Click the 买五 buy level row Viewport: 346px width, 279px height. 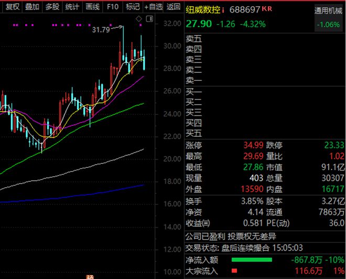click(x=264, y=133)
